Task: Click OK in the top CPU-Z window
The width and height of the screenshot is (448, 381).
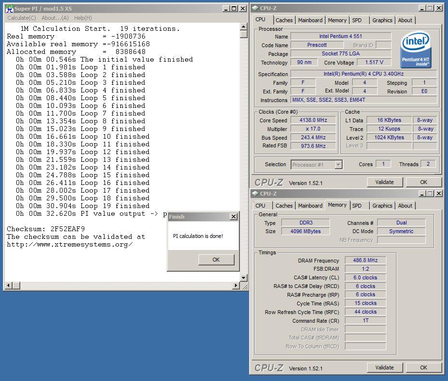Action: click(424, 182)
